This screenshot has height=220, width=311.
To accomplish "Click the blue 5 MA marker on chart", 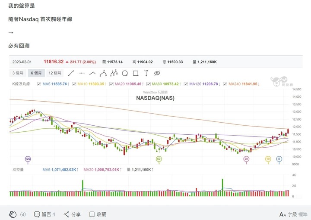I will click(279, 159).
